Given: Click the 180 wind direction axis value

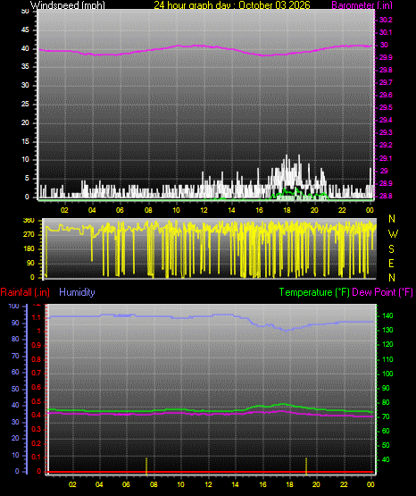Looking at the screenshot, I should [29, 249].
